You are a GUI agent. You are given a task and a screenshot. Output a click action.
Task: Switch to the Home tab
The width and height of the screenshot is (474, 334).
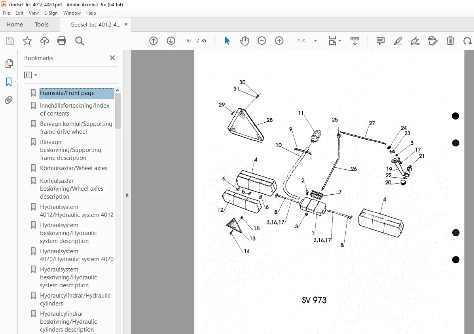[15, 25]
